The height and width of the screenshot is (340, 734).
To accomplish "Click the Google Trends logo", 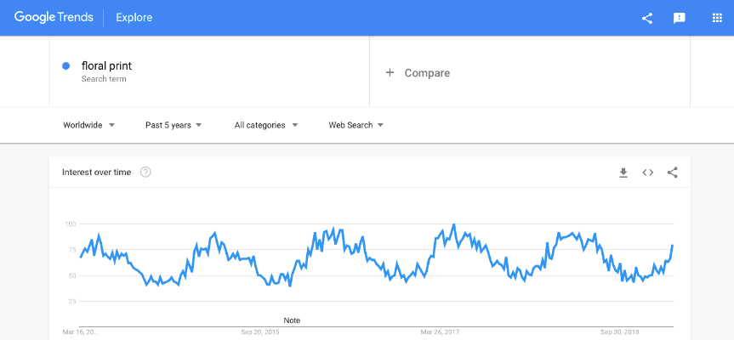I will point(54,17).
